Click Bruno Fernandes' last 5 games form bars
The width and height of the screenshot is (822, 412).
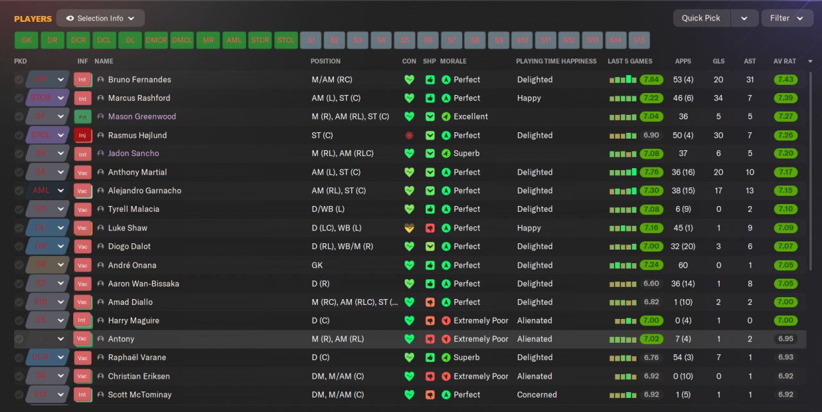click(x=623, y=80)
